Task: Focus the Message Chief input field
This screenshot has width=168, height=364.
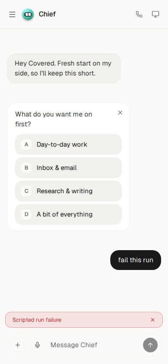Action: (94, 345)
